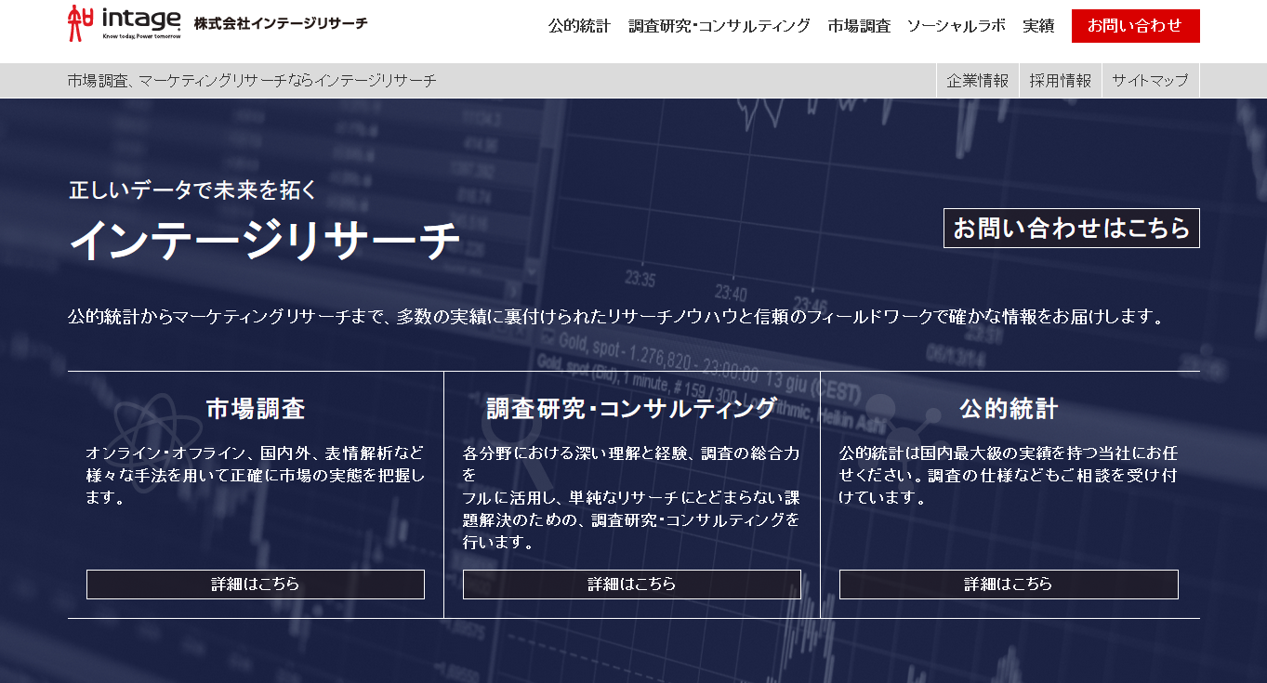Click 詳細はこちら under 市場調査
This screenshot has height=683, width=1267.
point(255,584)
